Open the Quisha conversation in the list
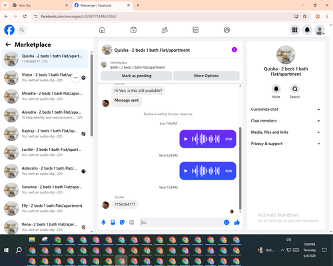The image size is (333, 266). (x=45, y=59)
